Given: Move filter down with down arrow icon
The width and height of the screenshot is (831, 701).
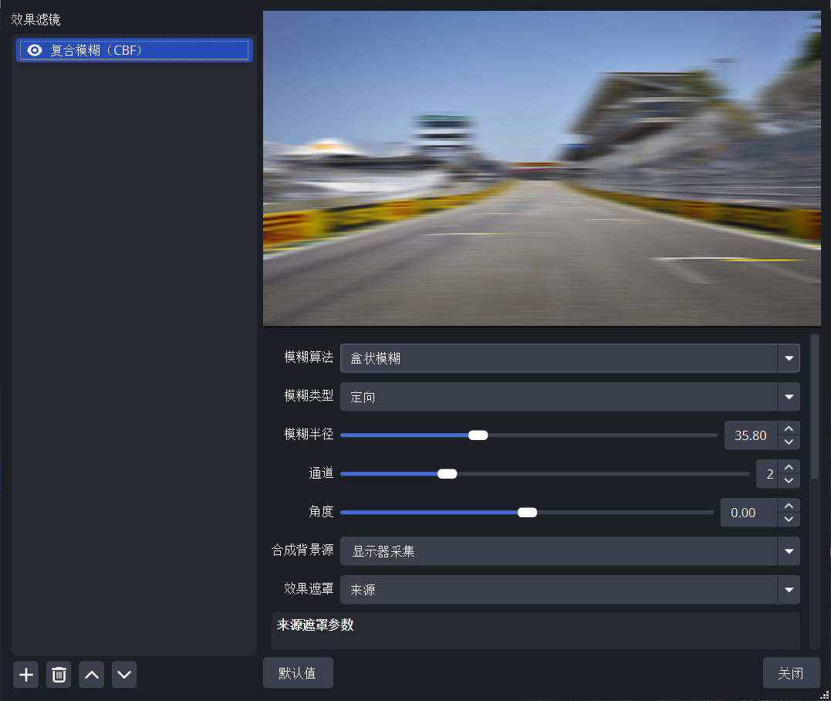Looking at the screenshot, I should (124, 675).
